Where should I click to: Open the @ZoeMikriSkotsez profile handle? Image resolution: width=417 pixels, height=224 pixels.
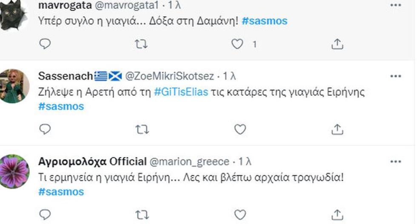click(169, 76)
